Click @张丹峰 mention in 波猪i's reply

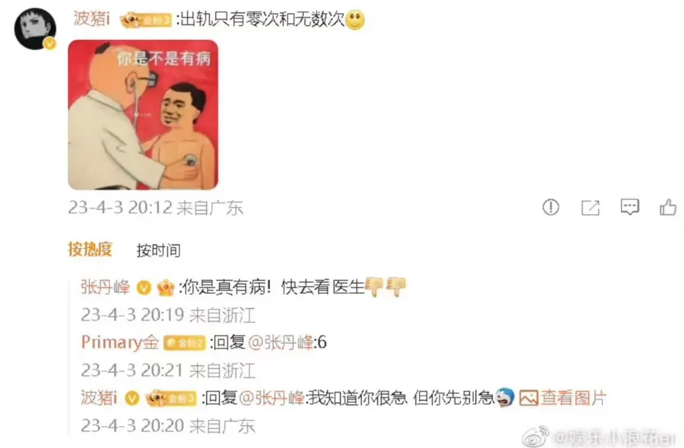(x=271, y=398)
